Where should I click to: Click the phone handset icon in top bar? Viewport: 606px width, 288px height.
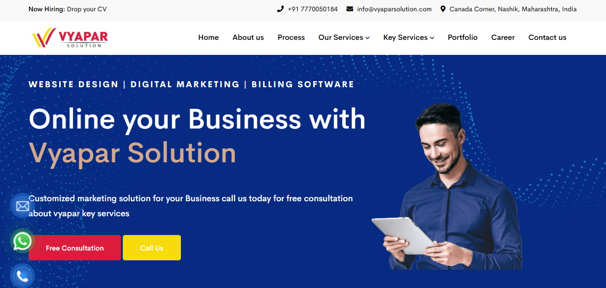[x=280, y=9]
